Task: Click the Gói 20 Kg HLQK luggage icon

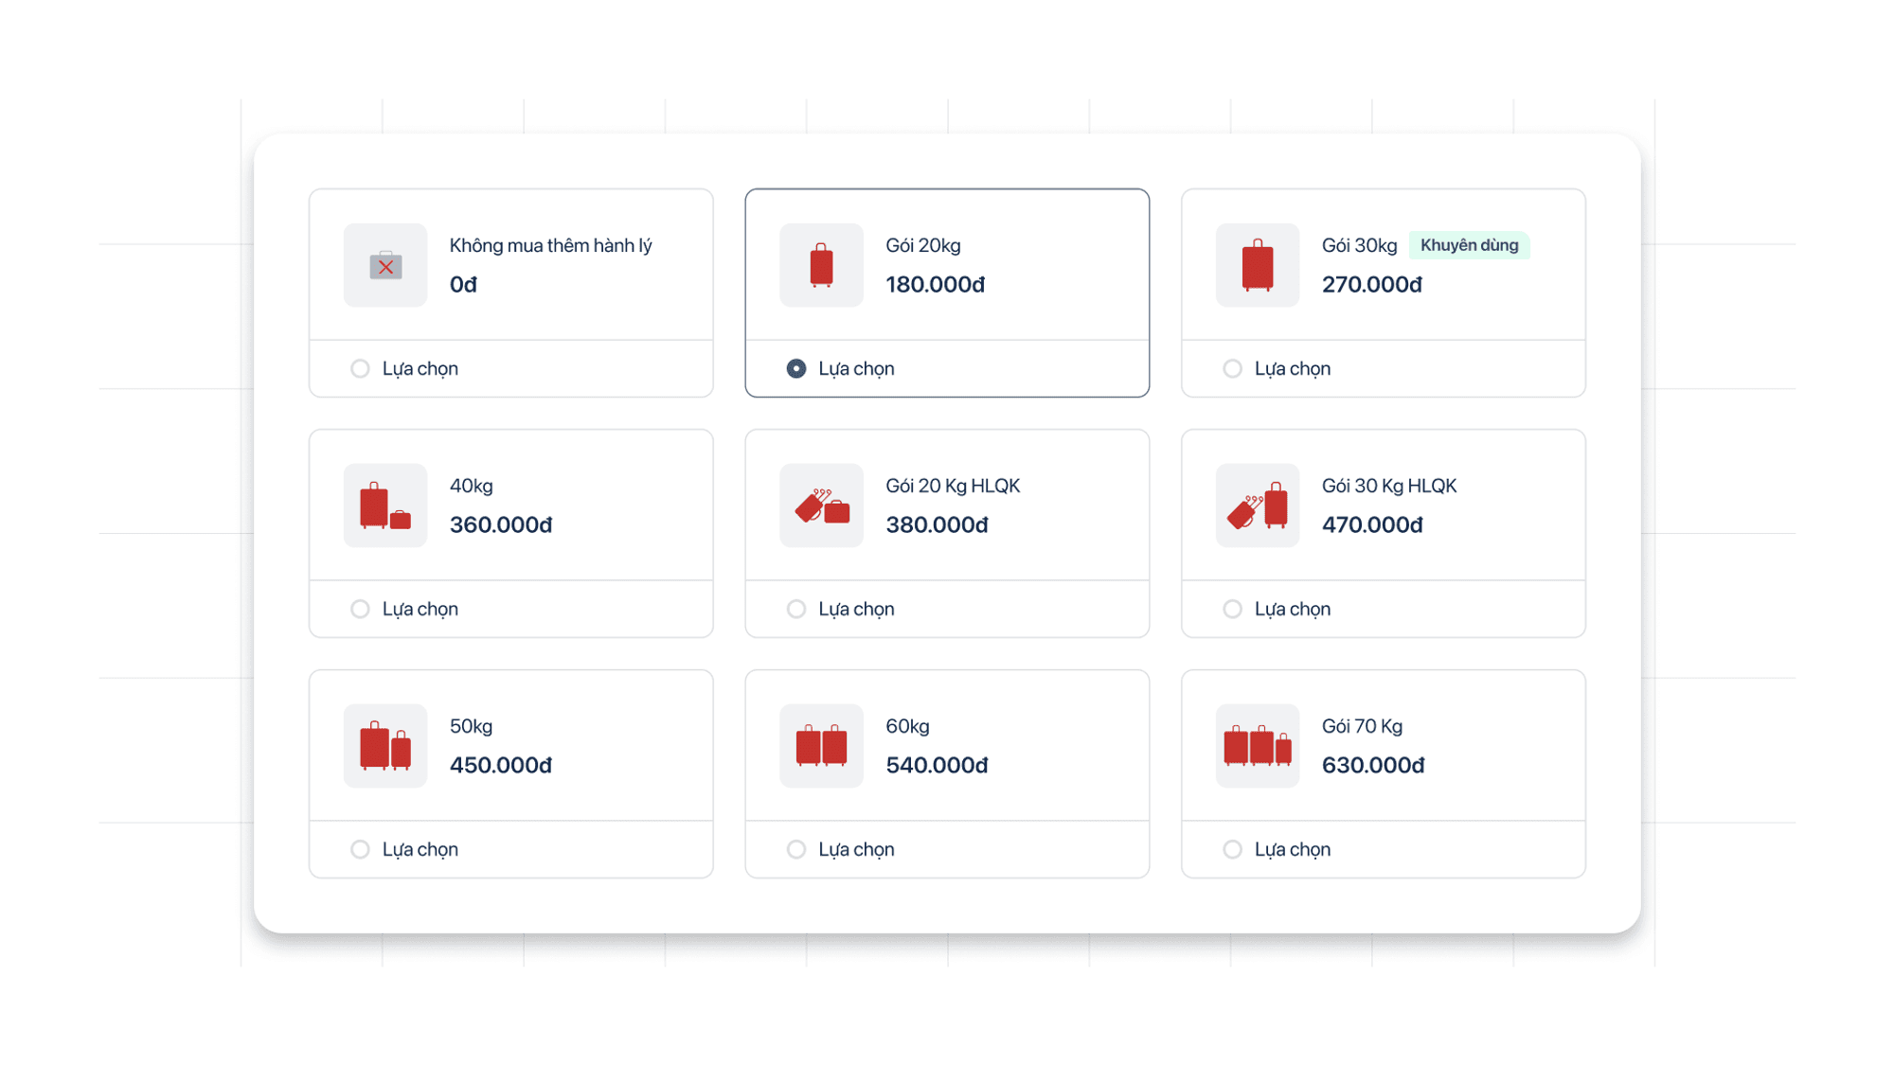Action: tap(821, 506)
